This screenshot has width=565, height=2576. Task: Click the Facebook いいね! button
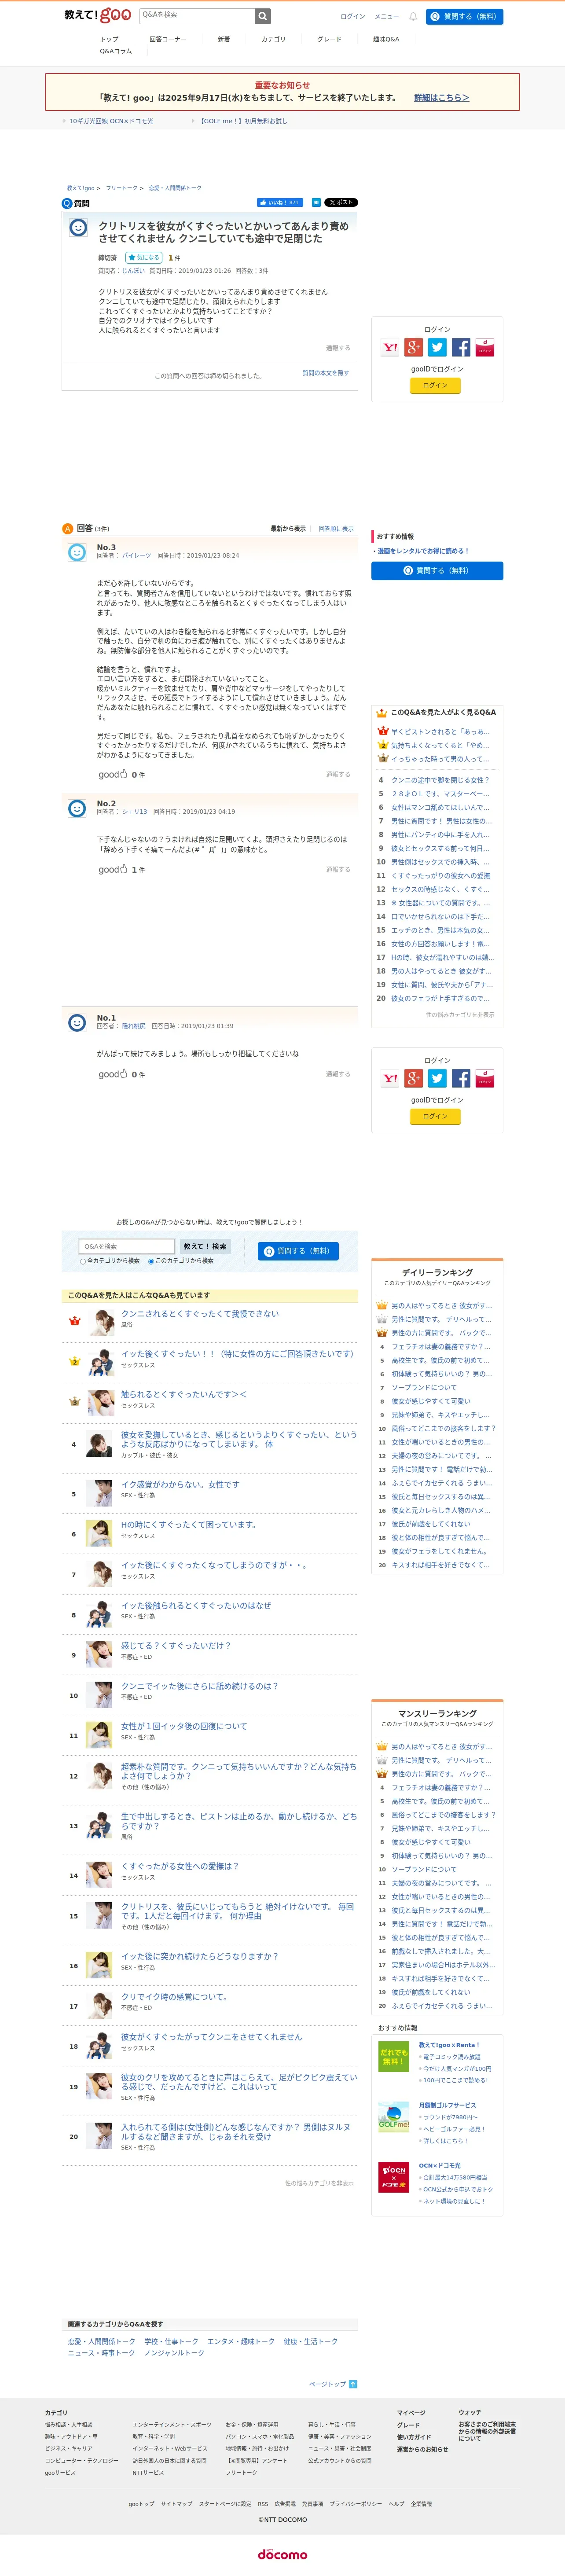coord(279,202)
